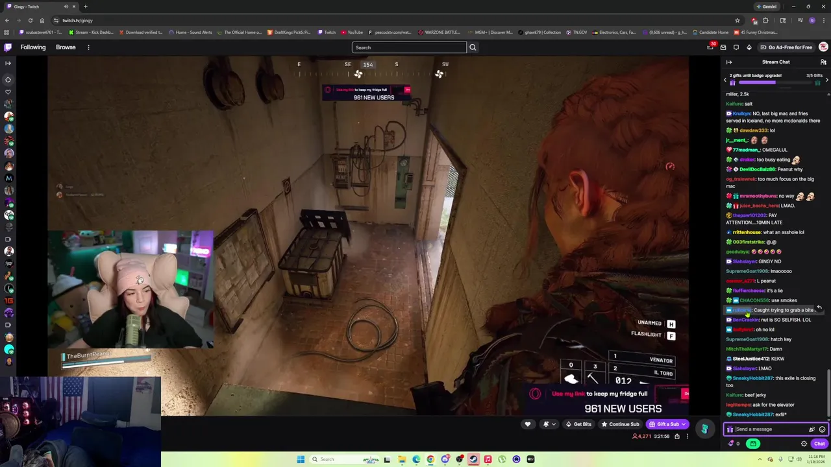Click the Twitch search magnifier button

pyautogui.click(x=473, y=47)
